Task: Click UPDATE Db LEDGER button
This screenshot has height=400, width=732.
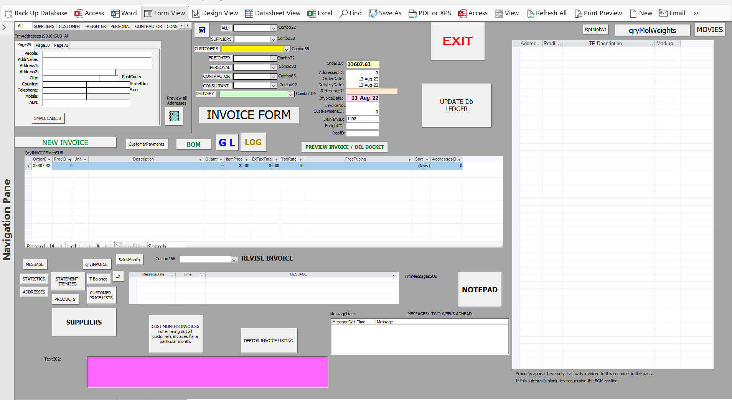Action: pyautogui.click(x=457, y=105)
